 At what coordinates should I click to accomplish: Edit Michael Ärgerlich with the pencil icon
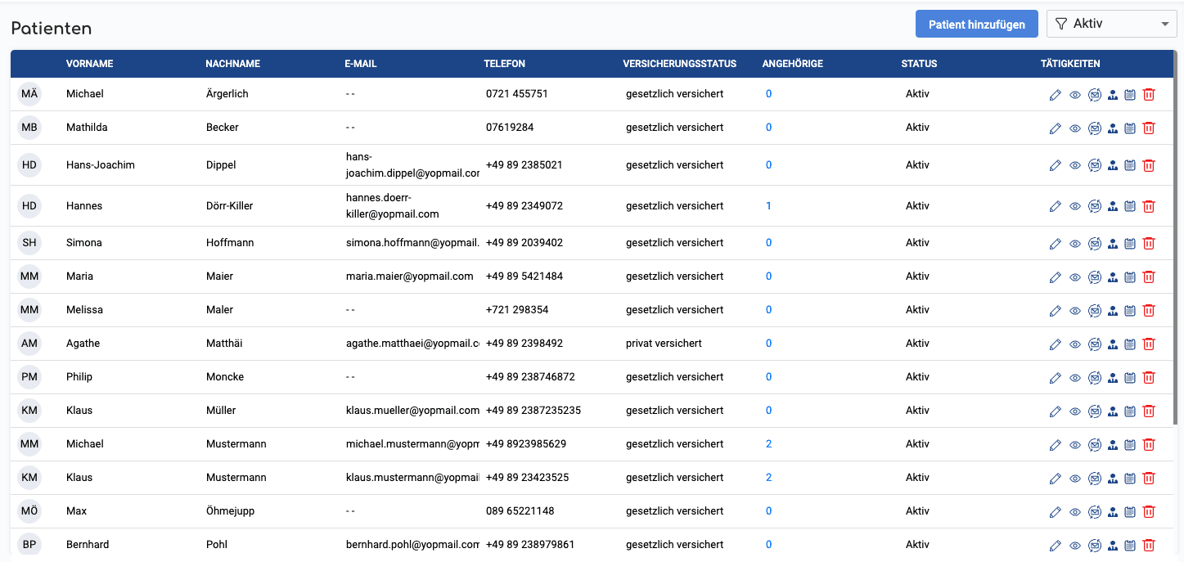(x=1056, y=95)
